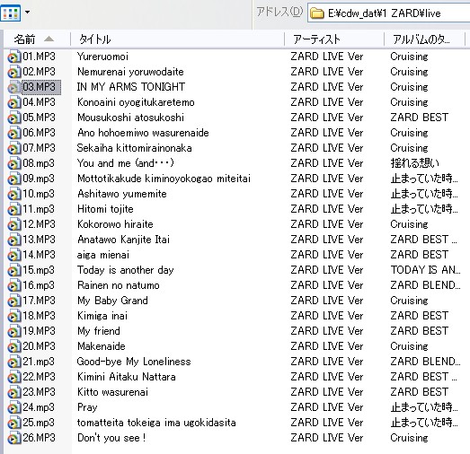
Task: Click the title Don't you see !
Action: coord(111,438)
